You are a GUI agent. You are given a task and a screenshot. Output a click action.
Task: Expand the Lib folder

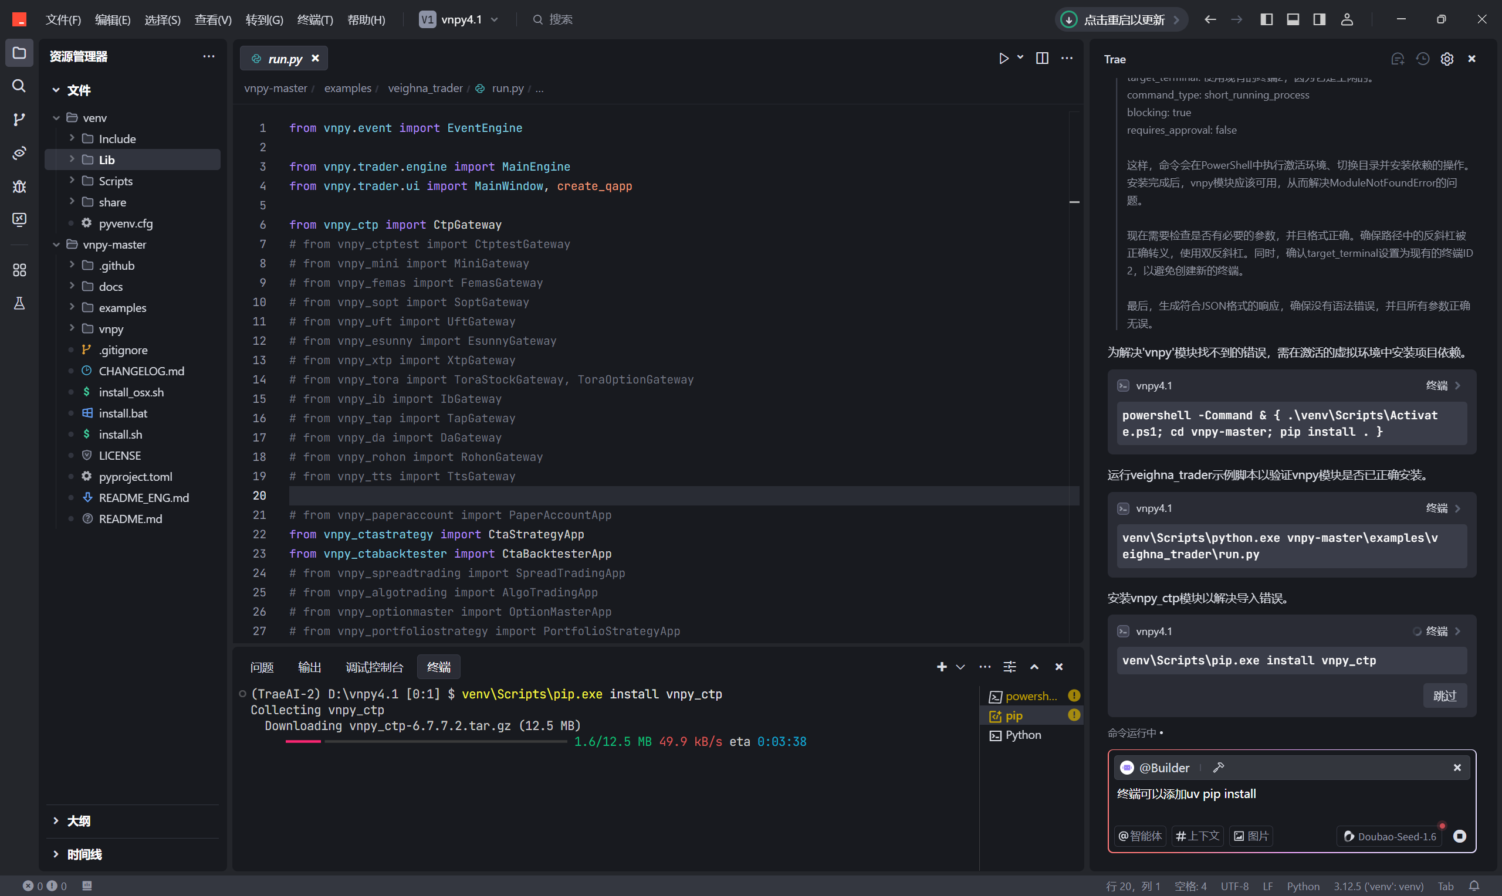point(72,159)
